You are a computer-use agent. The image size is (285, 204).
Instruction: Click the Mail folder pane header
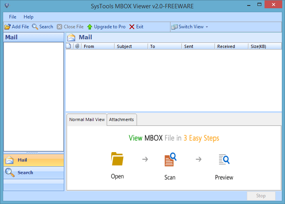(33, 37)
